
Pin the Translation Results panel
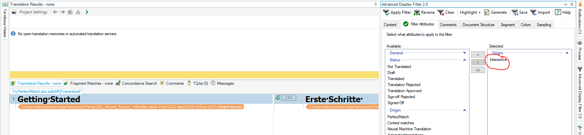pos(375,4)
